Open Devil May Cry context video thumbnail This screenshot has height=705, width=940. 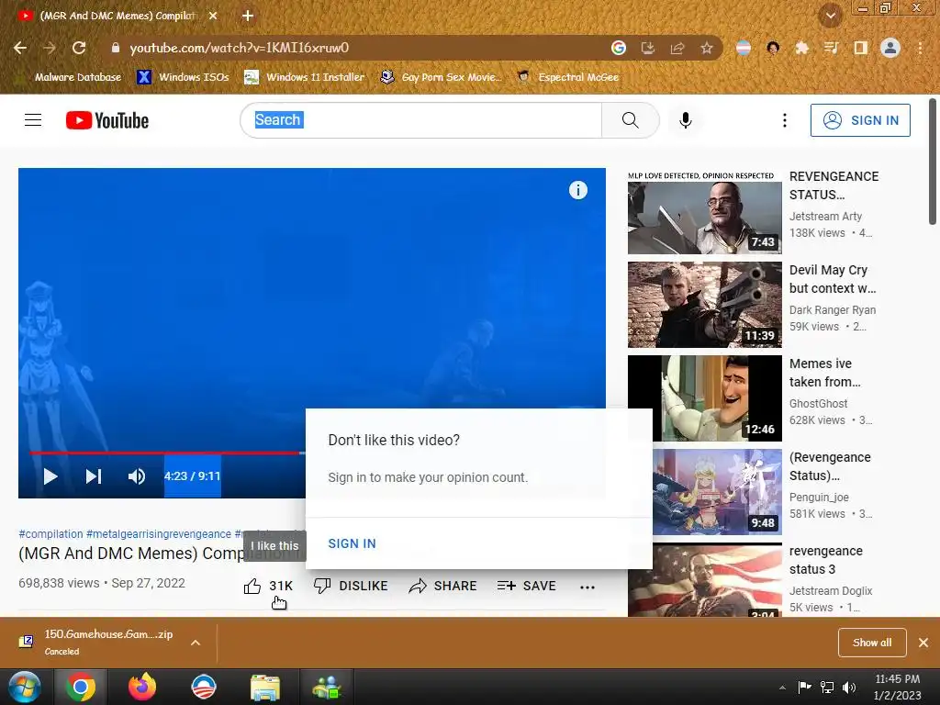coord(704,305)
